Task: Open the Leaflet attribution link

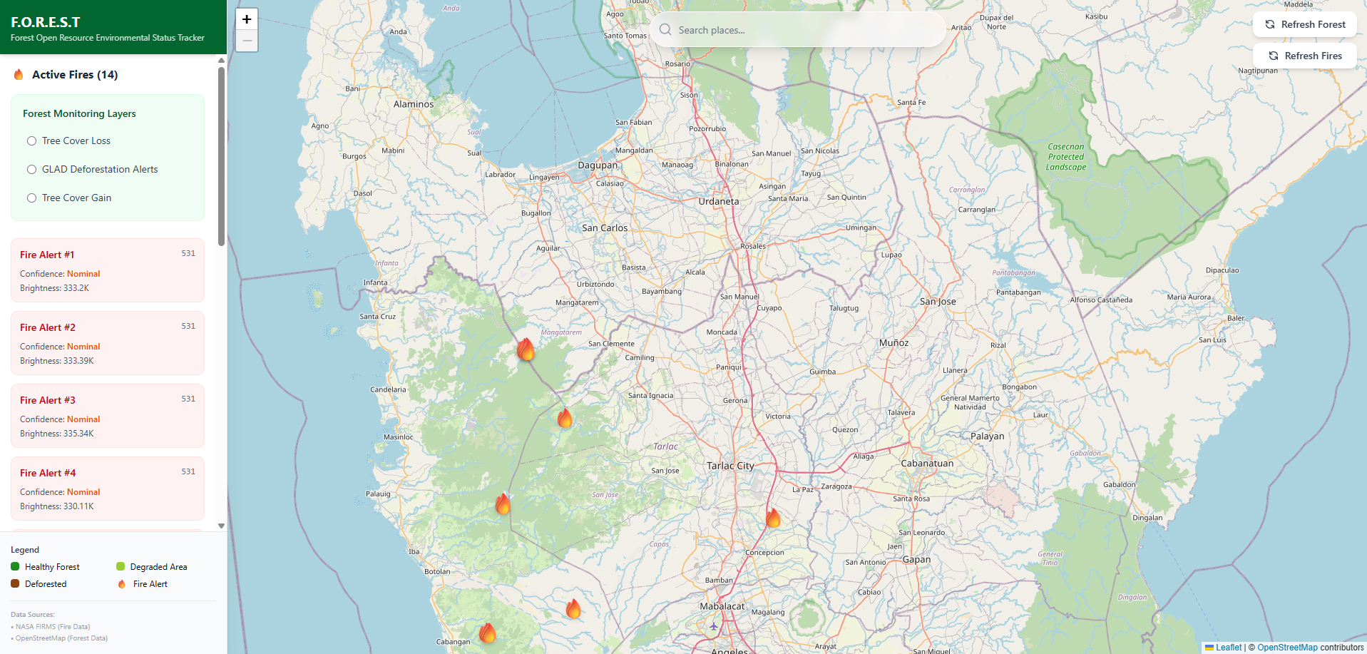Action: (1228, 648)
